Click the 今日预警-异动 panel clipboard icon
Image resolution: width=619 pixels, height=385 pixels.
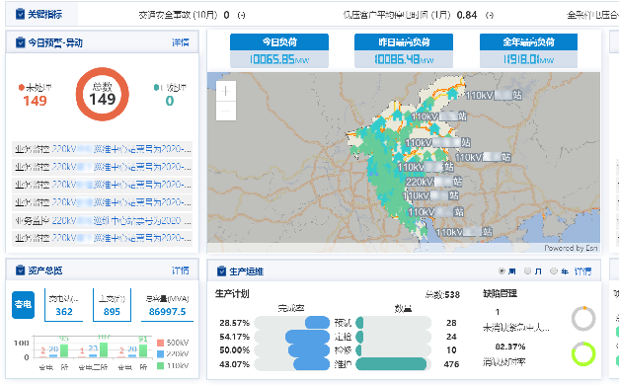[x=20, y=42]
